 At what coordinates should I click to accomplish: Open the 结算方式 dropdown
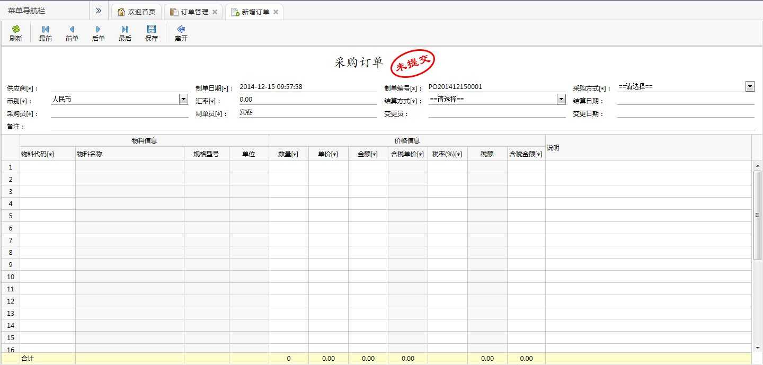[x=561, y=99]
